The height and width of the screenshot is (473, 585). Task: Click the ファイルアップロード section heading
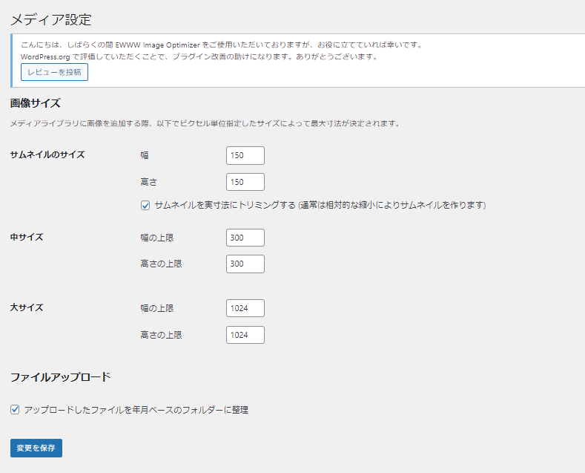[x=61, y=377]
